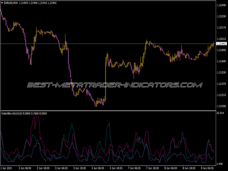The width and height of the screenshot is (228, 171).
Task: Select price scale value 1.21690
Action: pyautogui.click(x=221, y=61)
